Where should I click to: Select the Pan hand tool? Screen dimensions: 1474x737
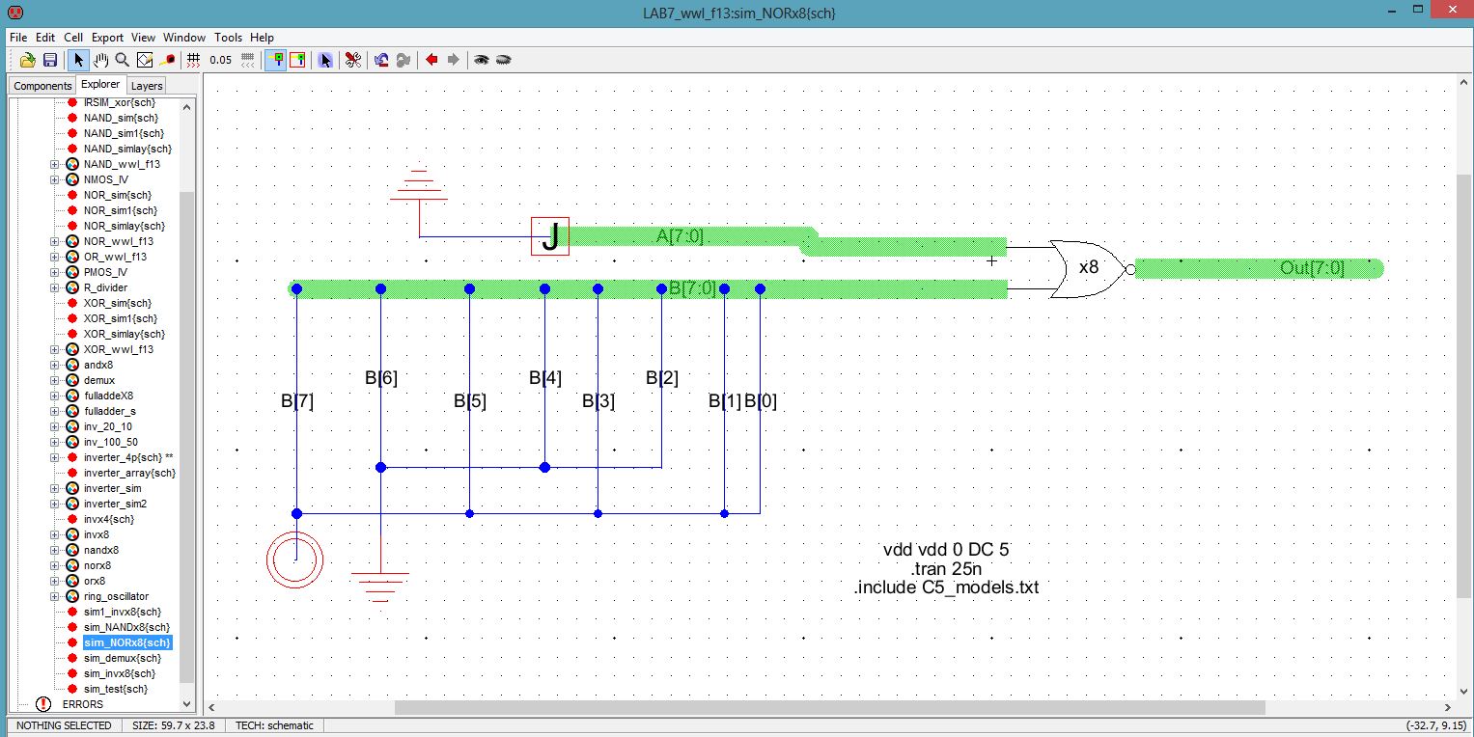[x=101, y=60]
